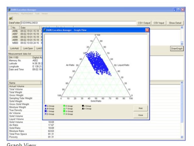Open the SystemMenu menu

(x=14, y=14)
